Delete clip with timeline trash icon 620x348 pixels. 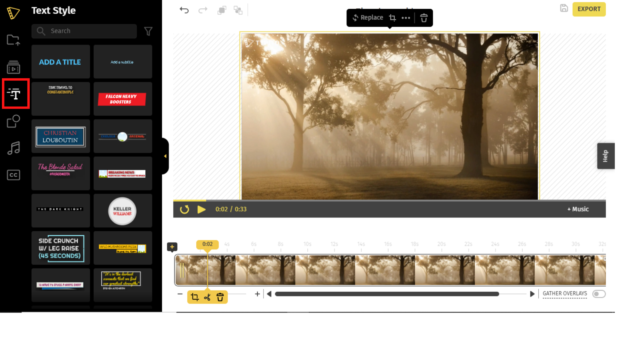(x=220, y=297)
